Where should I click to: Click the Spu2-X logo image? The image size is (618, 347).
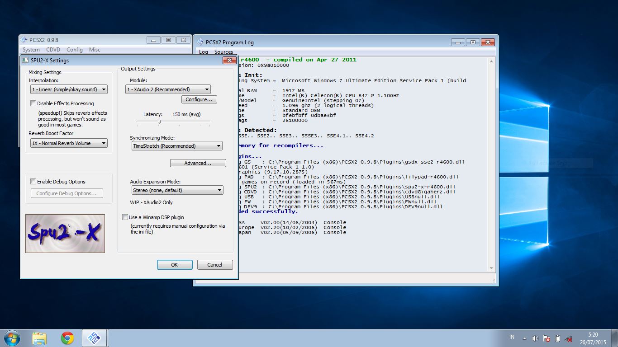pos(65,233)
